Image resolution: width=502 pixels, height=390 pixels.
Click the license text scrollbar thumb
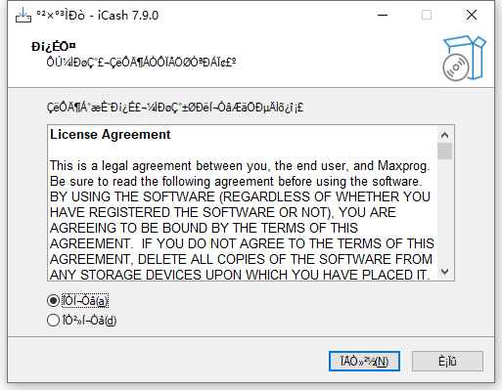click(444, 151)
